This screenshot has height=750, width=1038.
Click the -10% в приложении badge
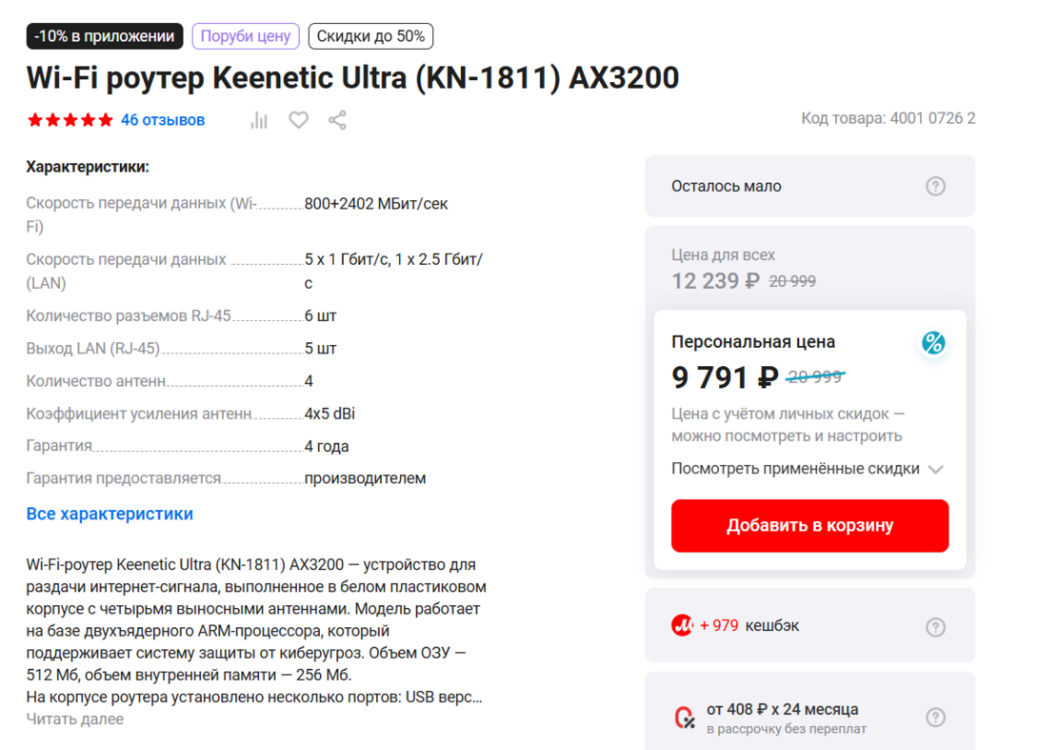[105, 36]
